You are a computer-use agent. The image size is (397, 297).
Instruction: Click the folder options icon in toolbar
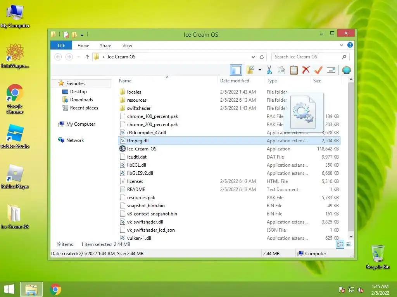[250, 70]
